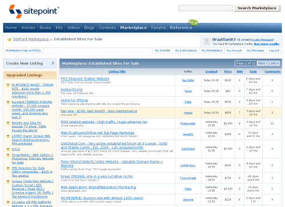Sort by the Listing Title column header
Screen dimensions: 285x207
[117, 71]
